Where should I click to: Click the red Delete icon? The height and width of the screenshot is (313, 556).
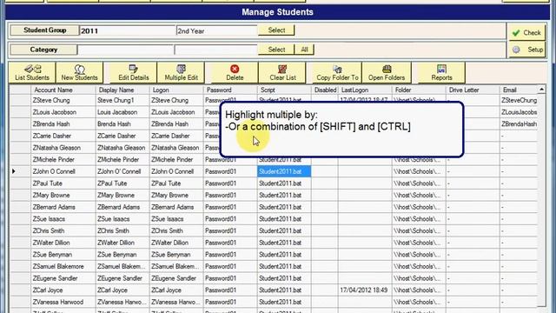click(235, 72)
